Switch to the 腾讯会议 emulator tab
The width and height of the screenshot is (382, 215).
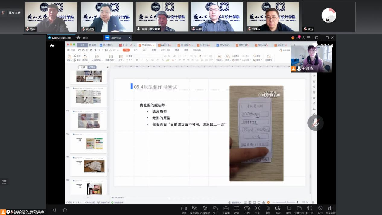click(x=116, y=38)
